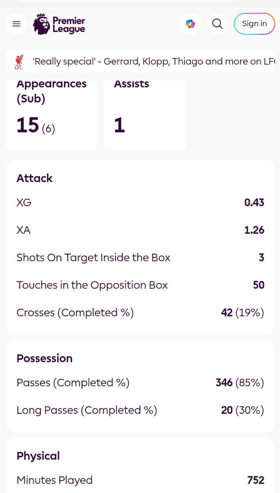Open the hamburger navigation menu
Screen dimensions: 280x493
click(17, 24)
